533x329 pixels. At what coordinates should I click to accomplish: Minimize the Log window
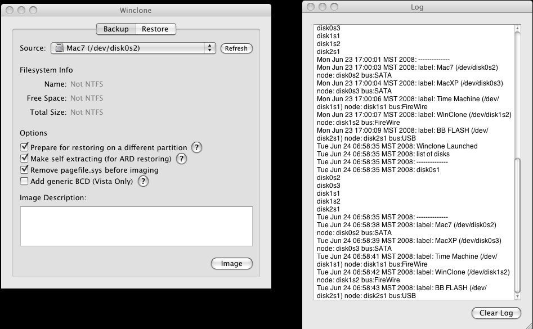click(x=323, y=7)
